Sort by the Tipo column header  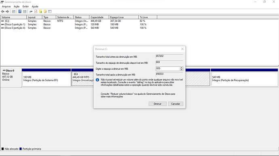click(x=49, y=17)
